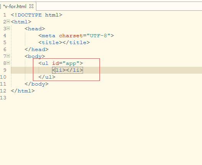The width and height of the screenshot is (202, 165).
Task: Click the opening html tag on line 2
Action: click(21, 22)
